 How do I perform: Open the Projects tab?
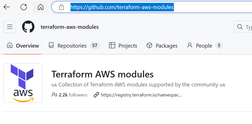123,46
